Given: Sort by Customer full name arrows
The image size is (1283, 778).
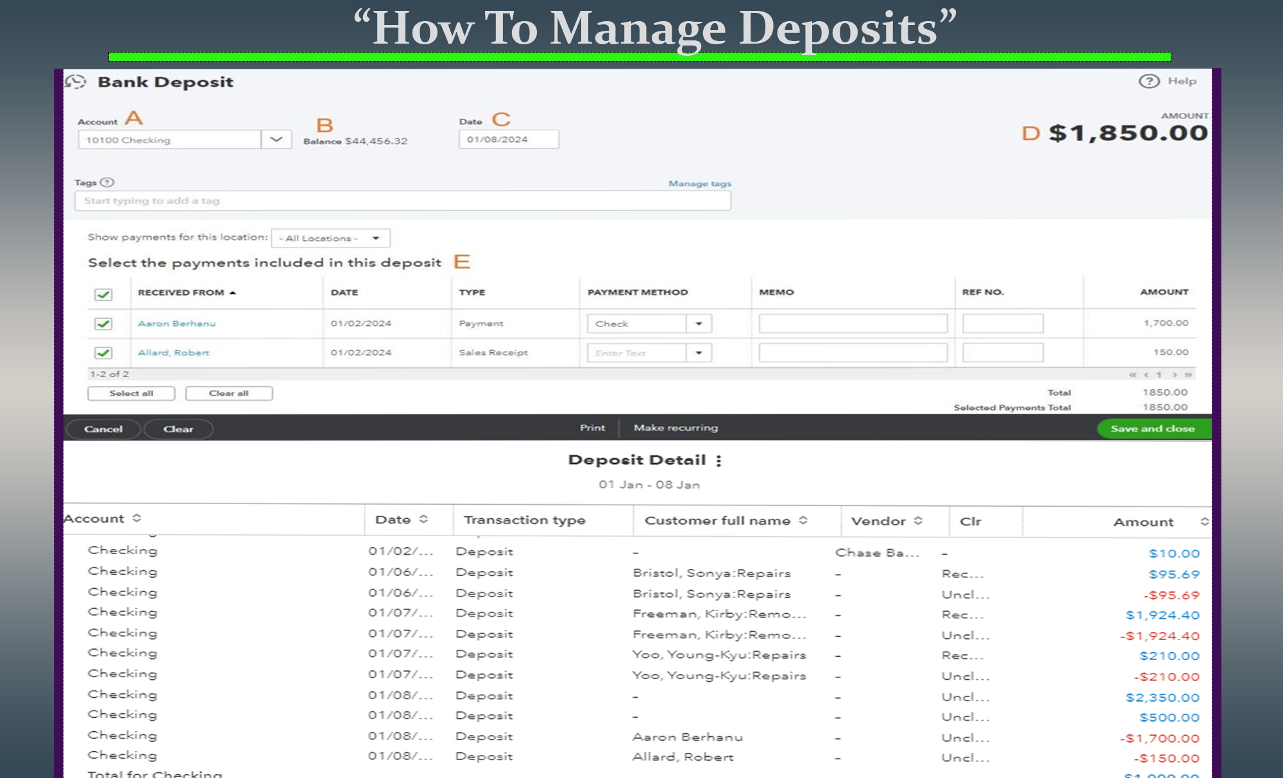Looking at the screenshot, I should point(803,521).
